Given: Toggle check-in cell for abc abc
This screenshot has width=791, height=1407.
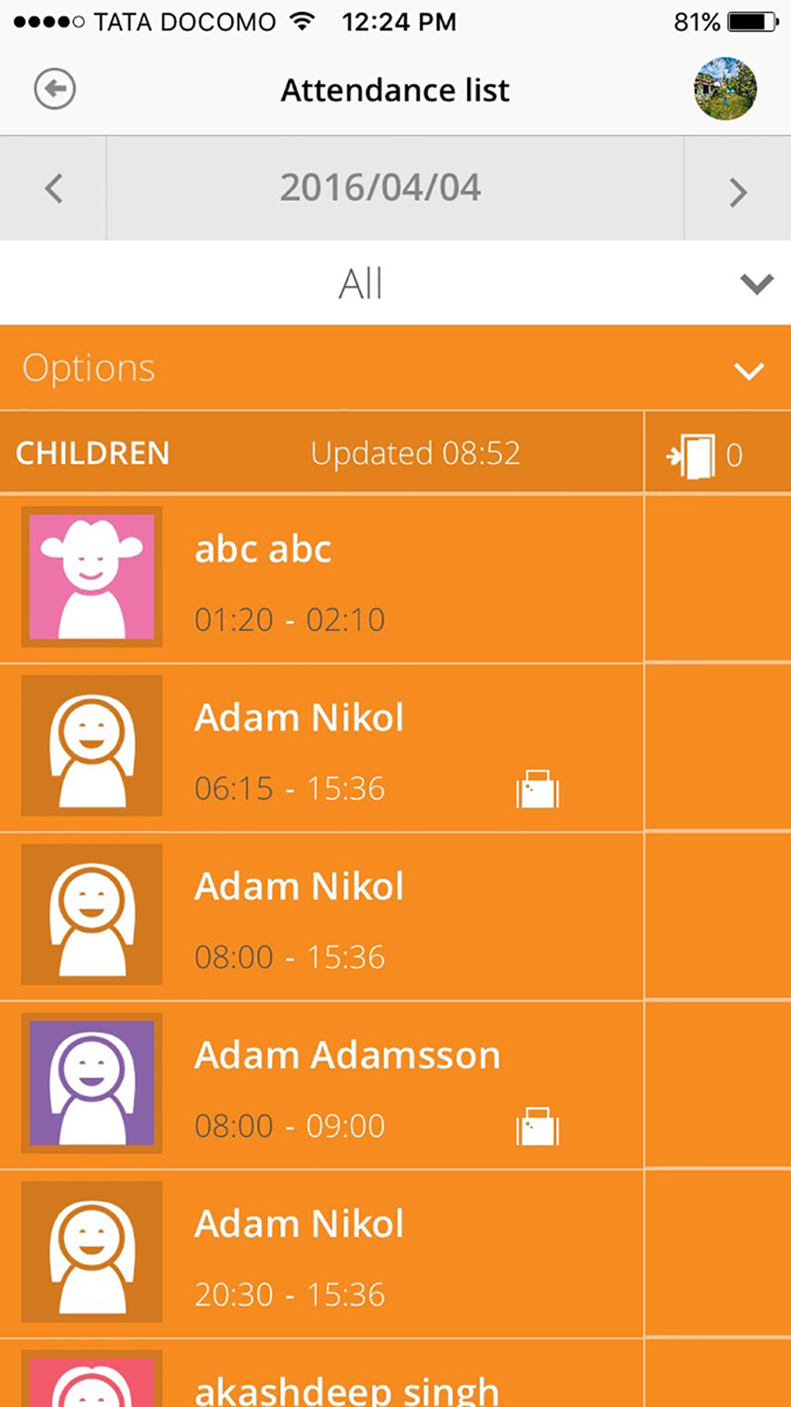Looking at the screenshot, I should tap(718, 578).
